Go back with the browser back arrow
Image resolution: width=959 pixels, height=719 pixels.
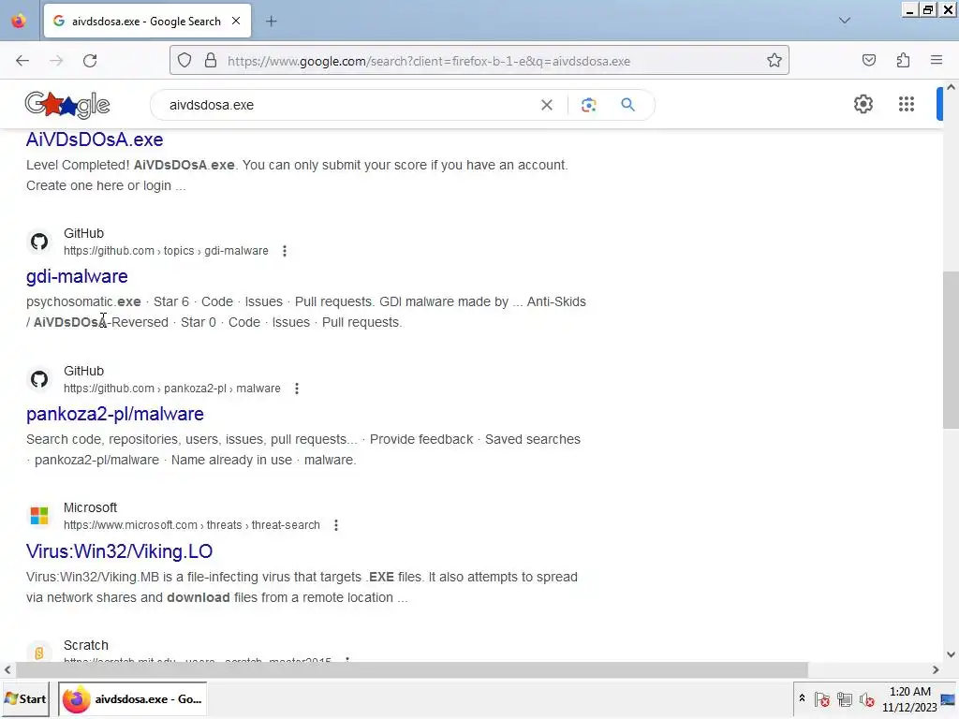click(22, 61)
